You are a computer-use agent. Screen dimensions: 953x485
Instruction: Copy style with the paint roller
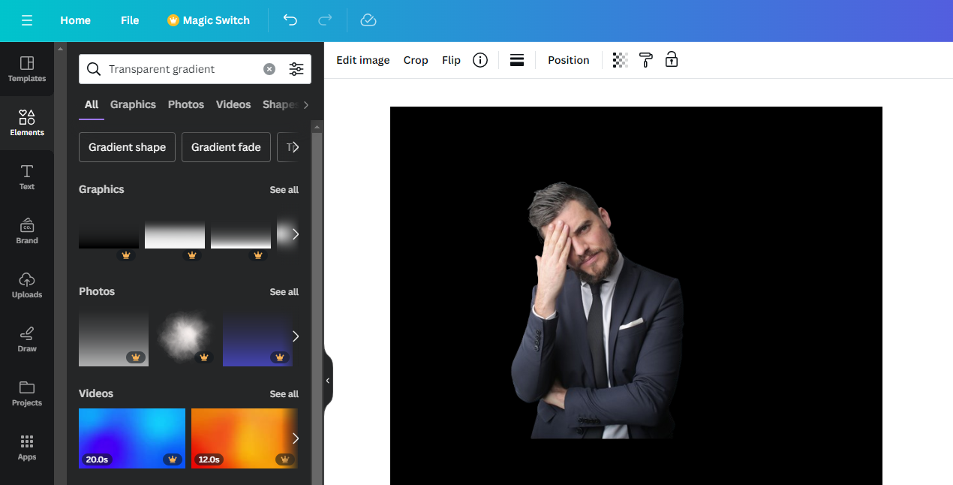point(645,60)
